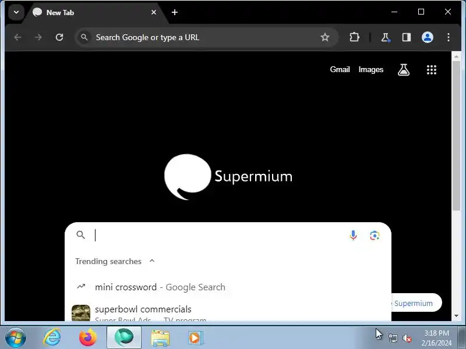Open Search Labs flask icon on page
Viewport: 466px width, 349px height.
click(404, 70)
